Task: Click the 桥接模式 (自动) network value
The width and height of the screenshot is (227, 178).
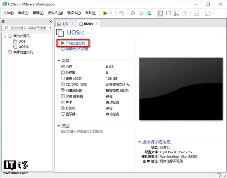Action: coord(117,90)
